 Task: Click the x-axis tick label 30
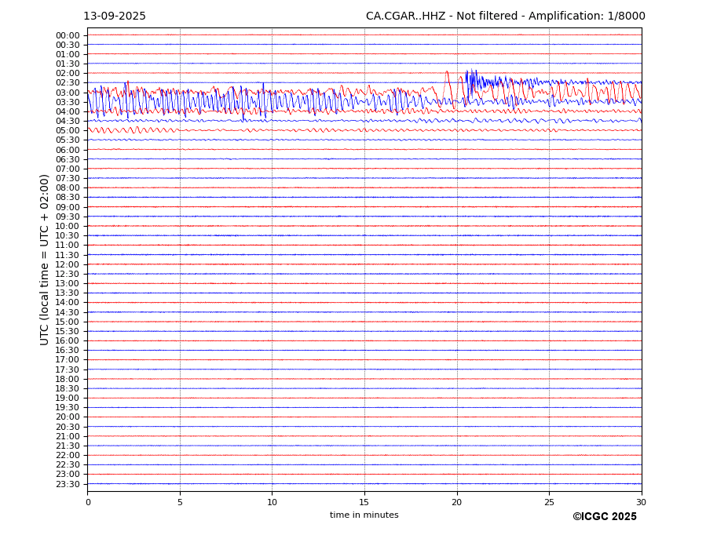(641, 502)
